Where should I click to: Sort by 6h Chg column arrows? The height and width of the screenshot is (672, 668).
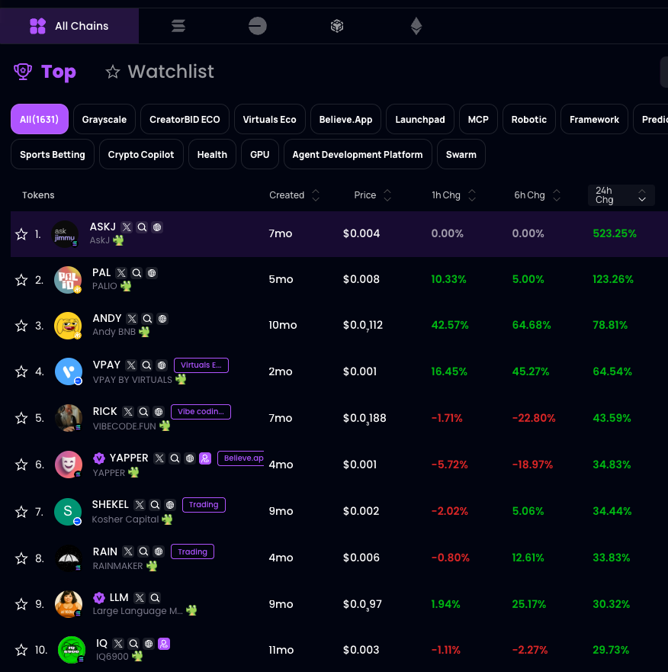pyautogui.click(x=557, y=195)
